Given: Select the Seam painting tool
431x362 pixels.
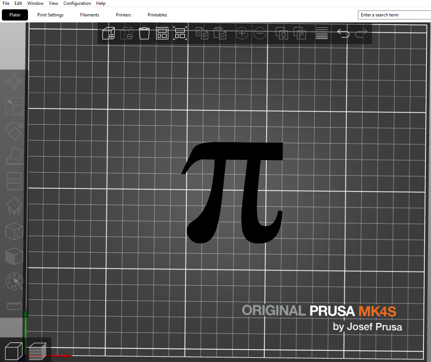Looking at the screenshot, I should pyautogui.click(x=14, y=231).
